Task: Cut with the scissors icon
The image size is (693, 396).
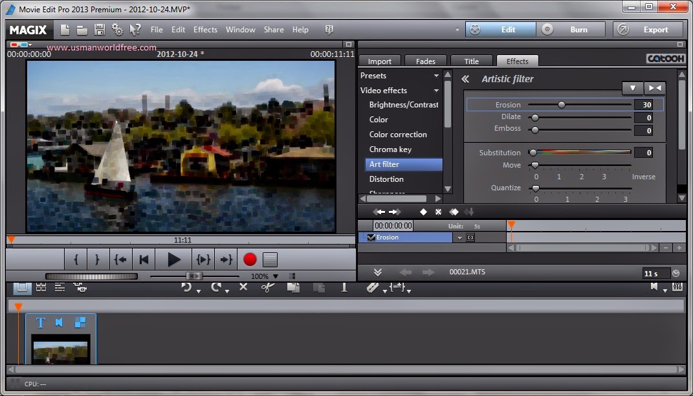Action: (267, 287)
